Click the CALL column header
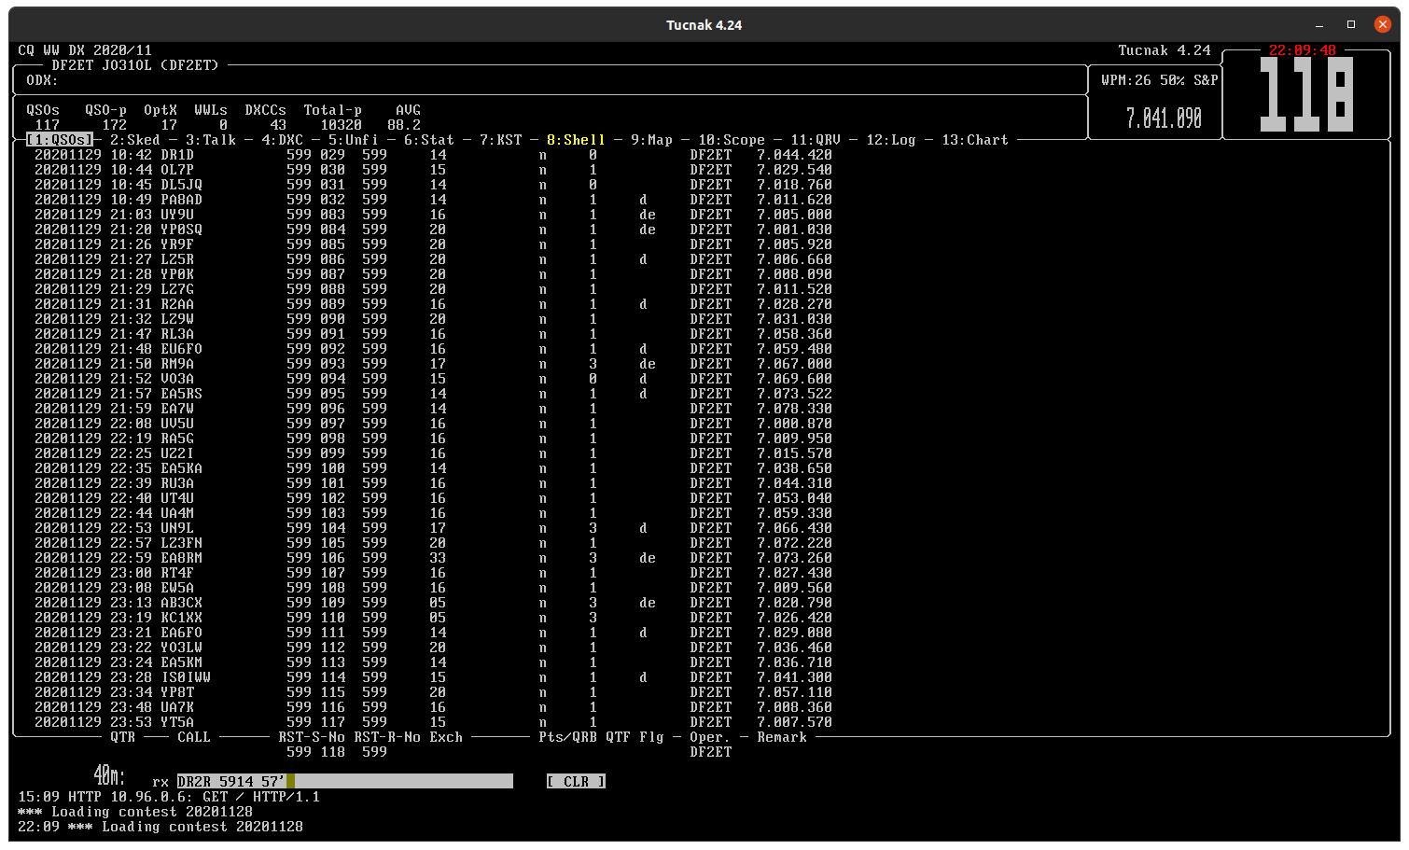The width and height of the screenshot is (1409, 850). (x=194, y=737)
